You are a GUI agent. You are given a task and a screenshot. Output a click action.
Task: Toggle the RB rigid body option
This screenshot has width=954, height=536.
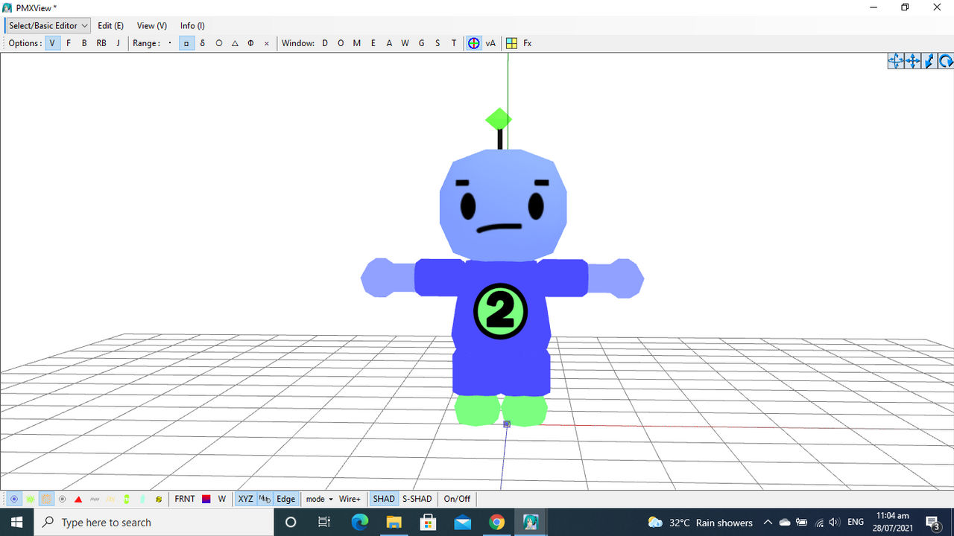pos(101,43)
